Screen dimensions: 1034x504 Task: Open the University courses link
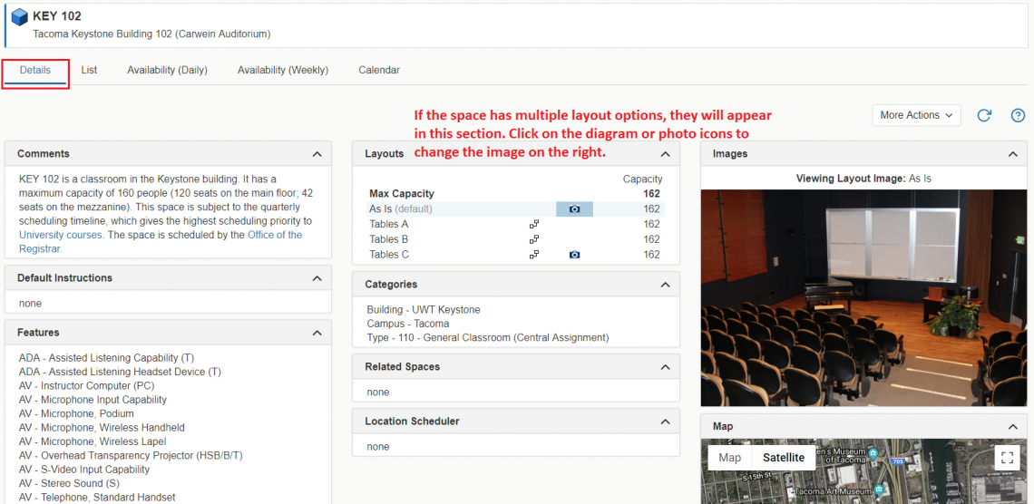coord(60,235)
